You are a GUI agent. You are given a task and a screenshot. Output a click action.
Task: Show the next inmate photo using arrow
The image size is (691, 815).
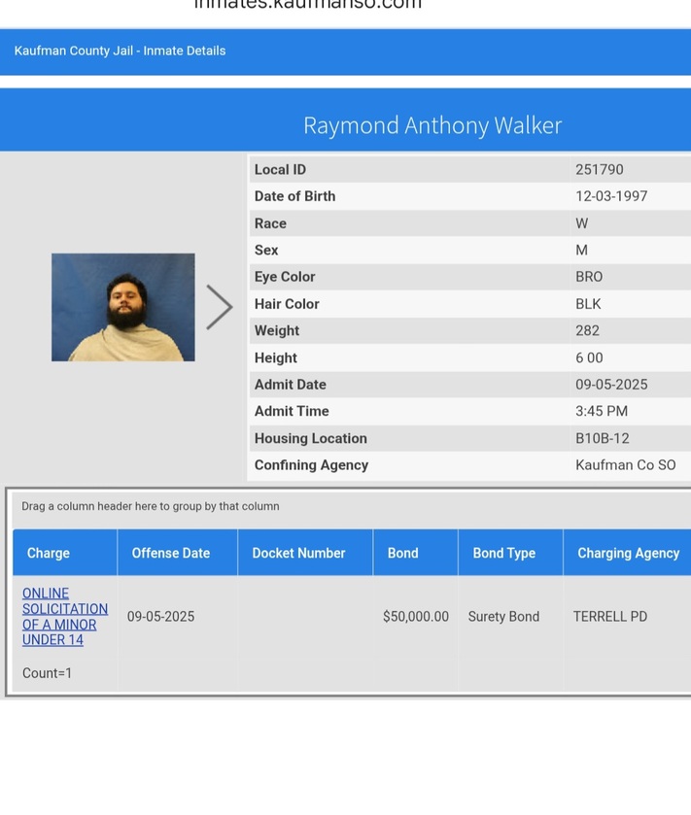[220, 307]
